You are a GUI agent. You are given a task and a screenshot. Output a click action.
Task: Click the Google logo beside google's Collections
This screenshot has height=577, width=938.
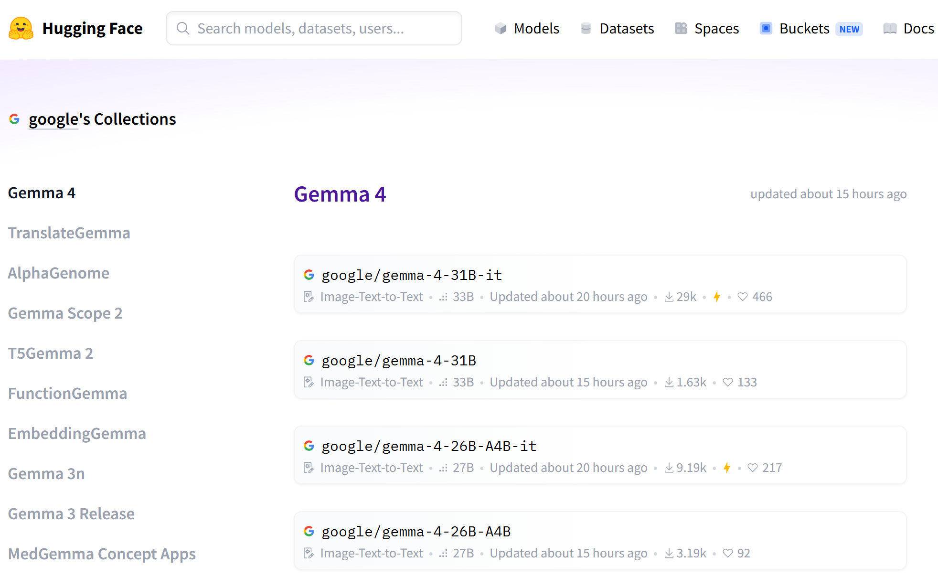click(14, 119)
